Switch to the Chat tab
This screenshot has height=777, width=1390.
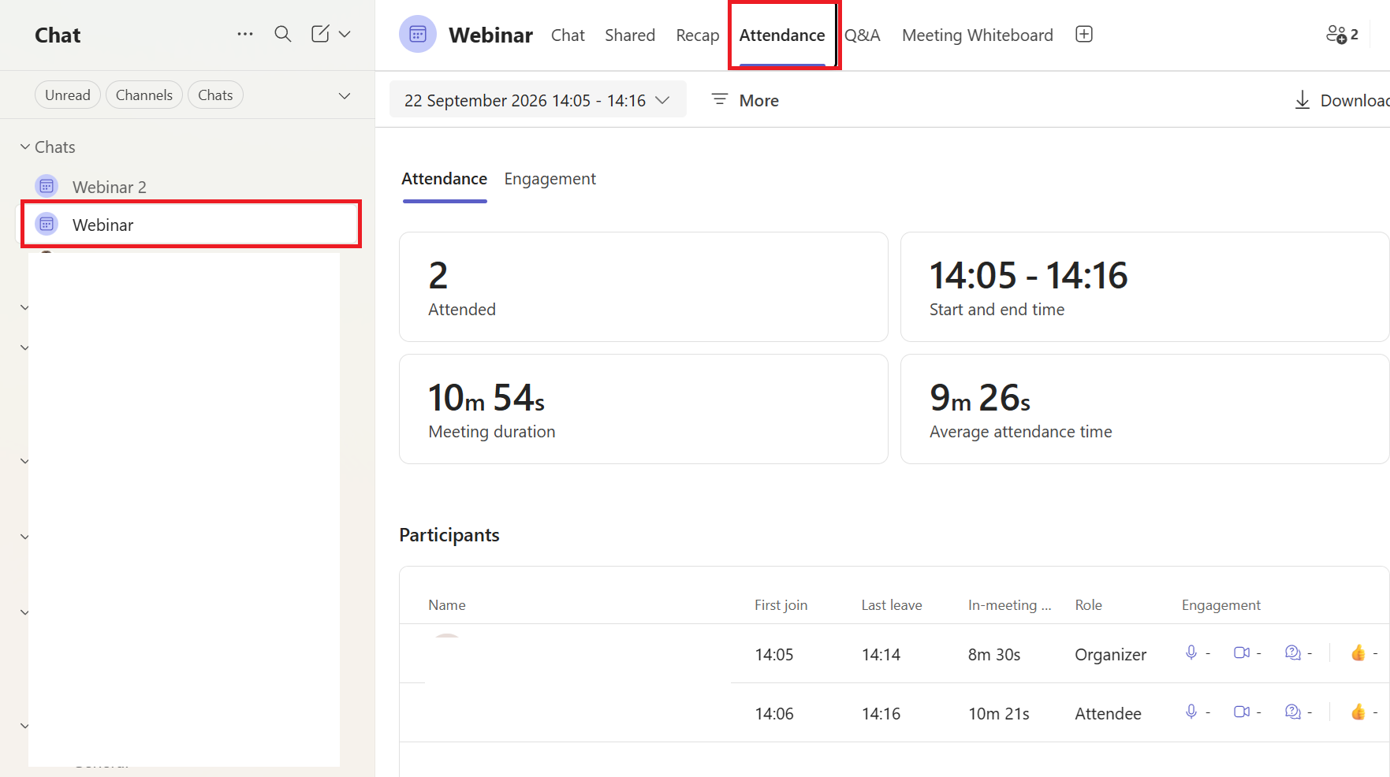568,35
